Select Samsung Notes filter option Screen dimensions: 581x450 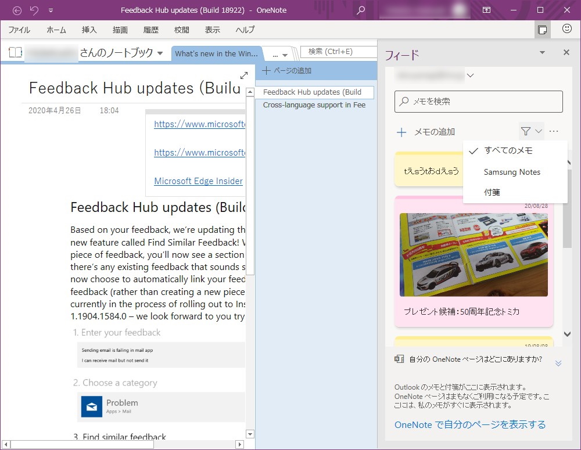click(515, 172)
